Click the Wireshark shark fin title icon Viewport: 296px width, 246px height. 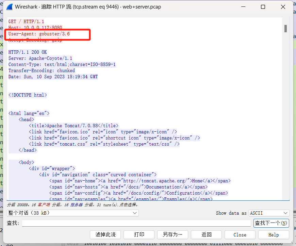[x=10, y=7]
